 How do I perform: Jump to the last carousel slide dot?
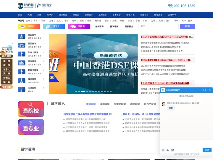tap(111, 92)
